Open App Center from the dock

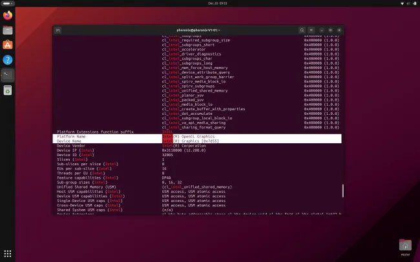pos(8,45)
